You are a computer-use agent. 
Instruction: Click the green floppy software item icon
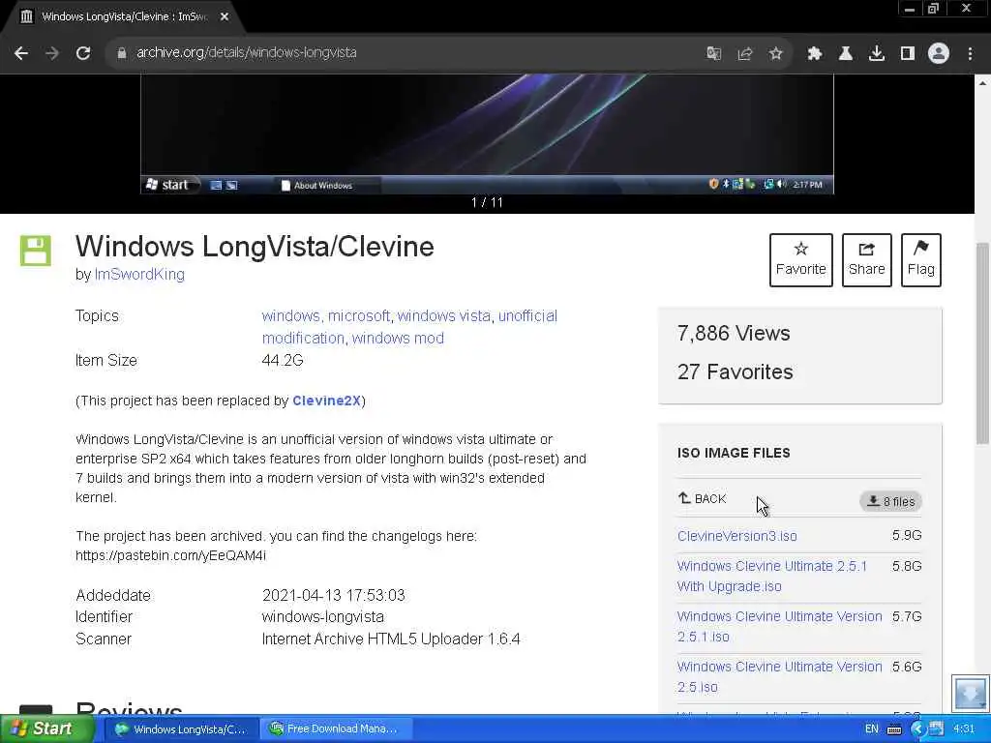pos(36,251)
